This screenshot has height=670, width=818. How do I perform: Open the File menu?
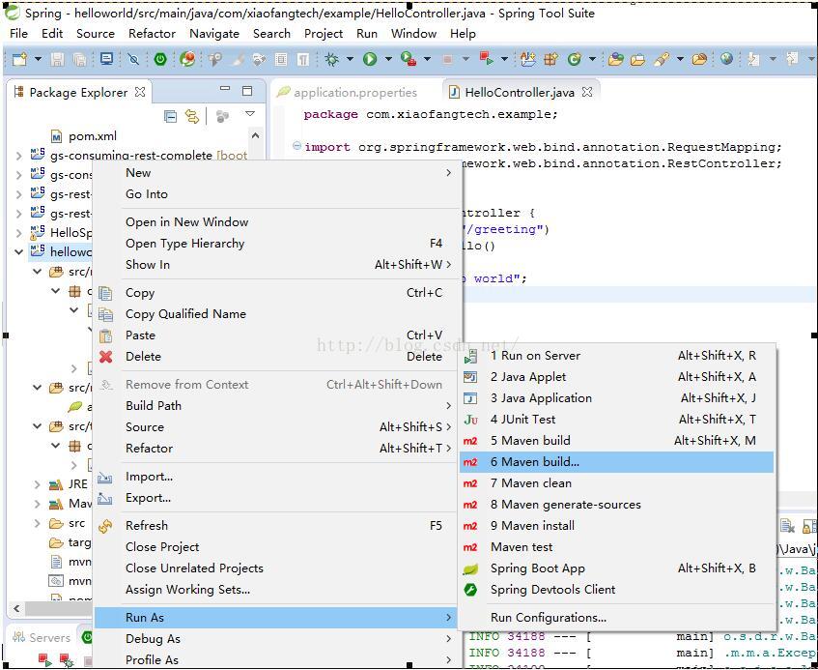(x=18, y=34)
